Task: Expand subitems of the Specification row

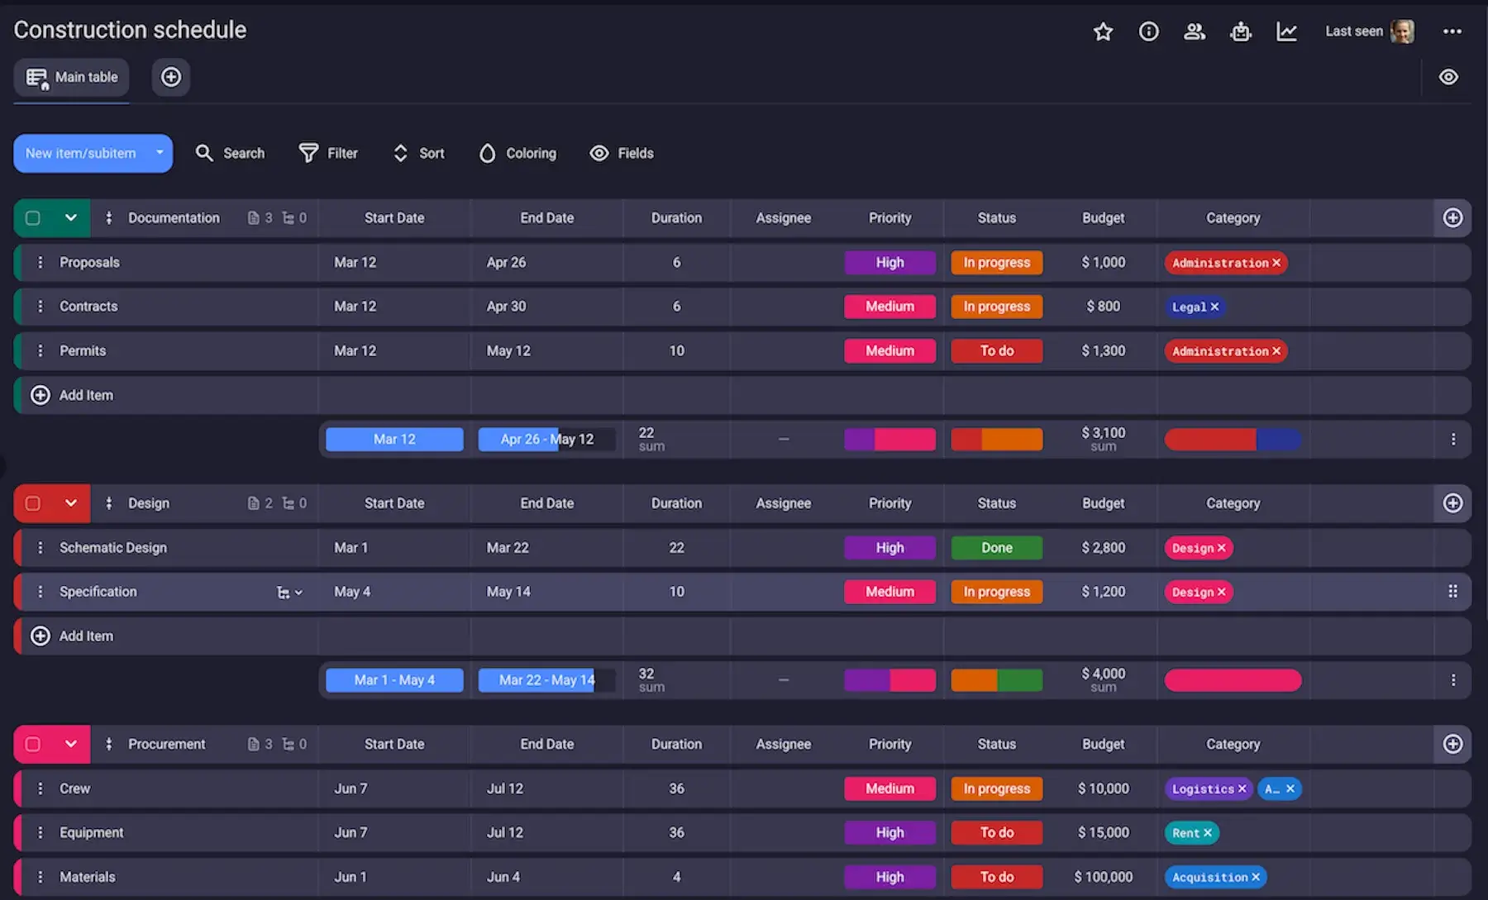Action: [289, 593]
